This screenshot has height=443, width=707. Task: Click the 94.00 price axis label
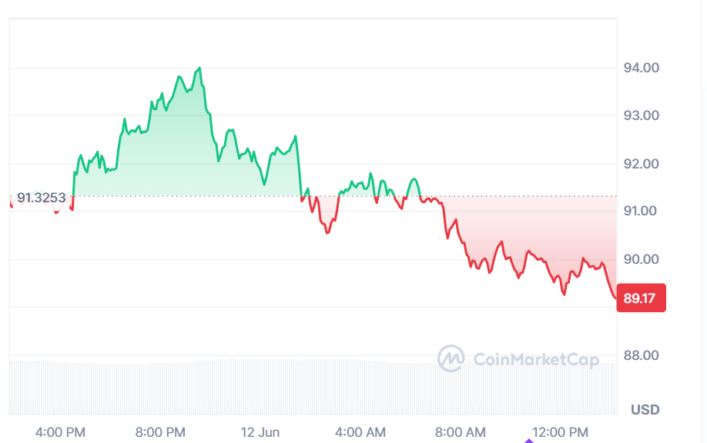[x=642, y=68]
